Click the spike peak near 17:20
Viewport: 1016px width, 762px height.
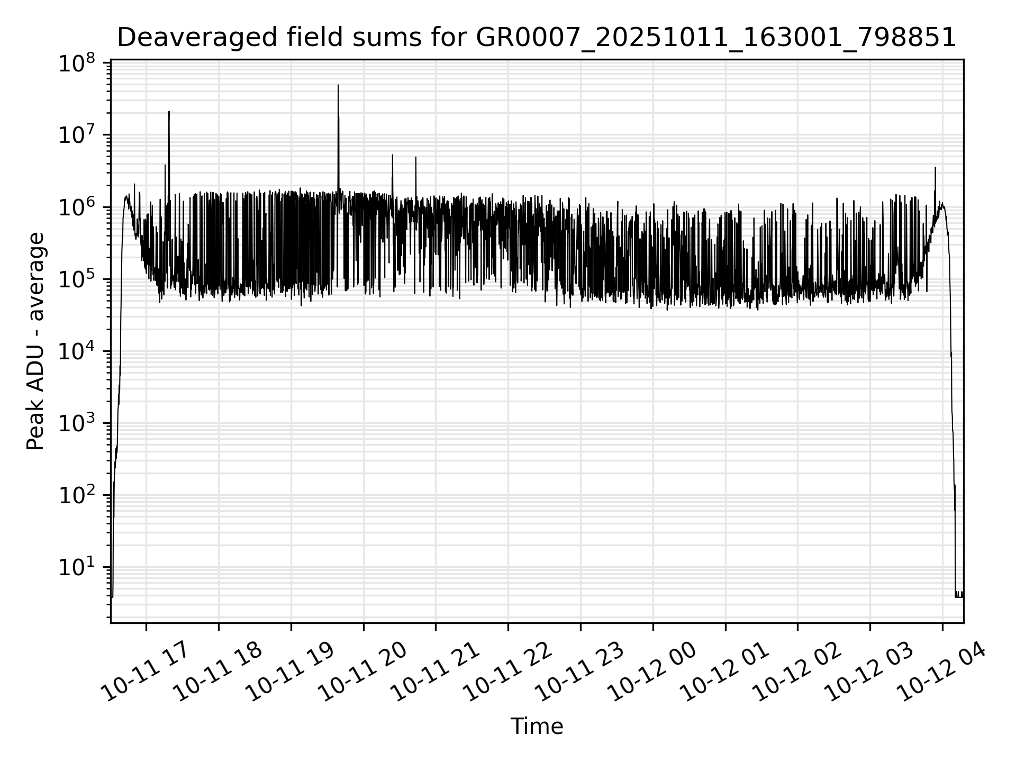point(169,112)
